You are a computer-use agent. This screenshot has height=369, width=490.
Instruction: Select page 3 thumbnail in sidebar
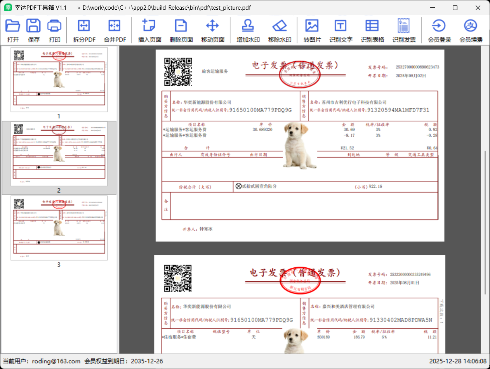[x=59, y=228]
